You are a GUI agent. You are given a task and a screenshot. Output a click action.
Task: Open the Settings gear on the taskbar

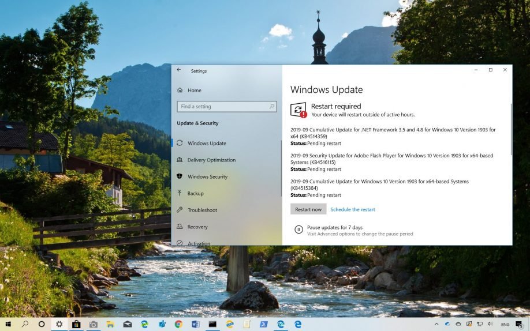tap(59, 324)
